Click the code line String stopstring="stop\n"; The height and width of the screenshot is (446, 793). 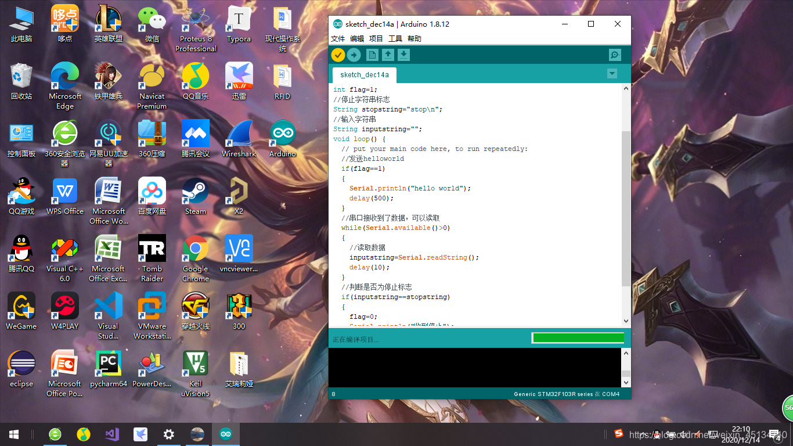click(x=388, y=109)
